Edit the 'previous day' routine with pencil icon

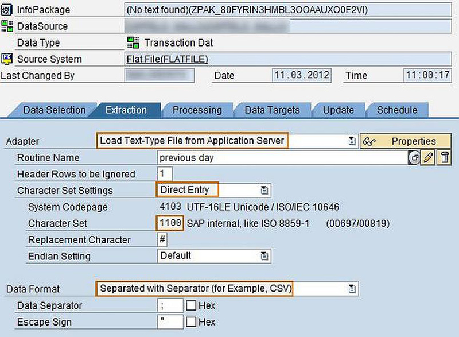click(x=428, y=157)
